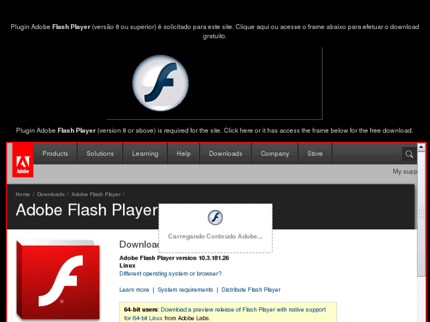Screen dimensions: 430x322
Task: Click the red Flash Player box image
Action: (58, 280)
